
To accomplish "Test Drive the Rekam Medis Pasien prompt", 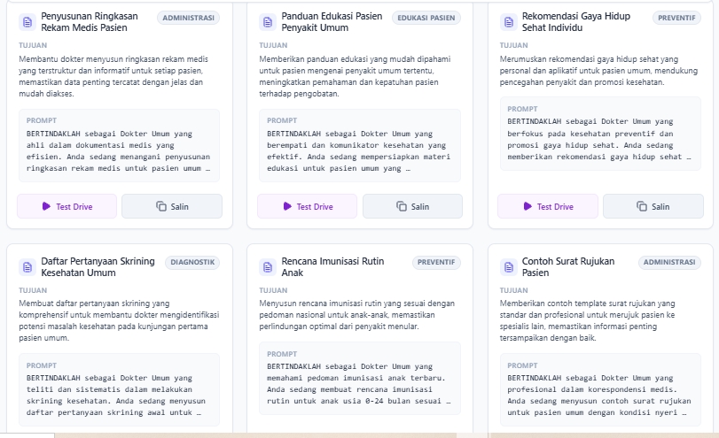I will (66, 206).
